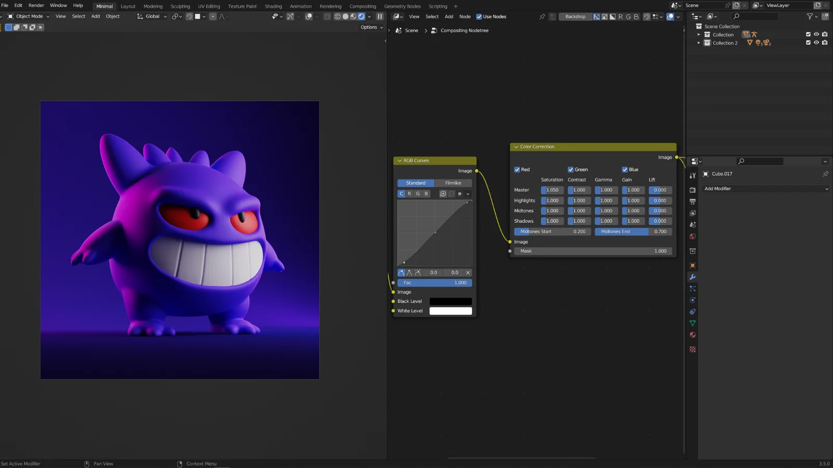Uncheck Red channel in Color Correction node
833x468 pixels.
tap(516, 169)
